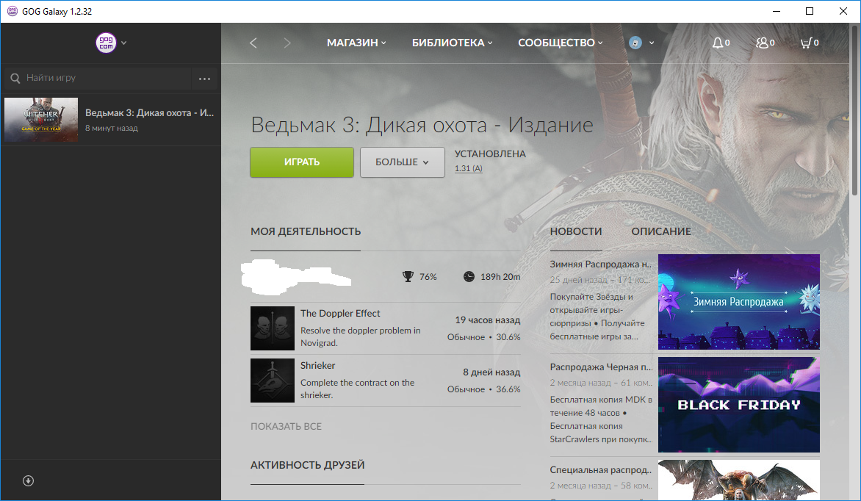Viewport: 861px width, 501px height.
Task: Focus the 'Найти игру' search field
Action: (99, 78)
